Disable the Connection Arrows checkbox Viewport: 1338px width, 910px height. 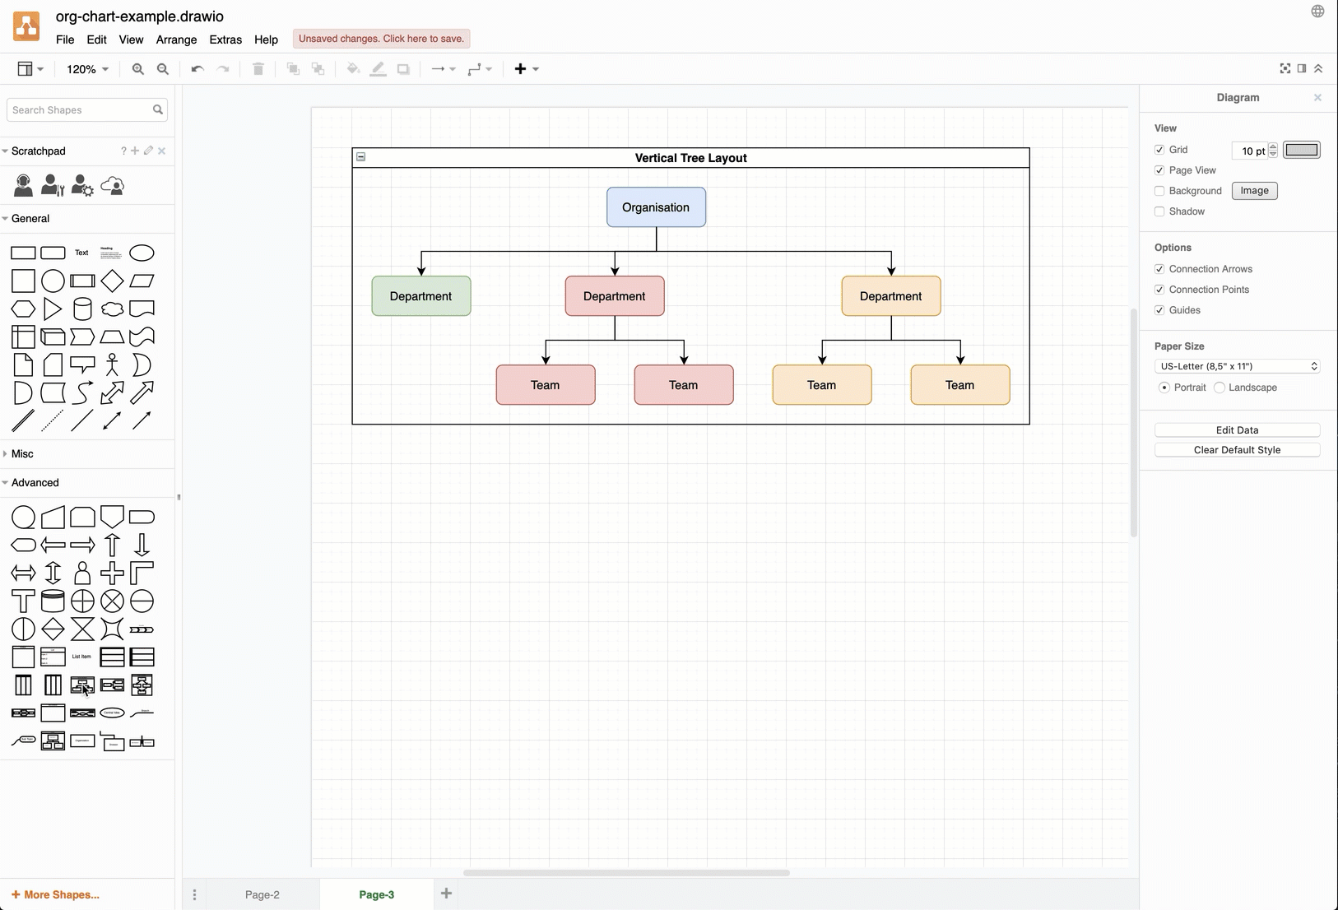1159,269
